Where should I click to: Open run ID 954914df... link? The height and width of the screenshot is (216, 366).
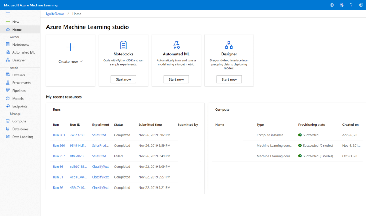[x=78, y=145]
